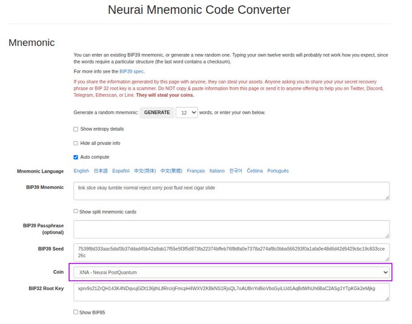Select English mnemonic language
Screen dimensions: 412x324
coord(81,171)
